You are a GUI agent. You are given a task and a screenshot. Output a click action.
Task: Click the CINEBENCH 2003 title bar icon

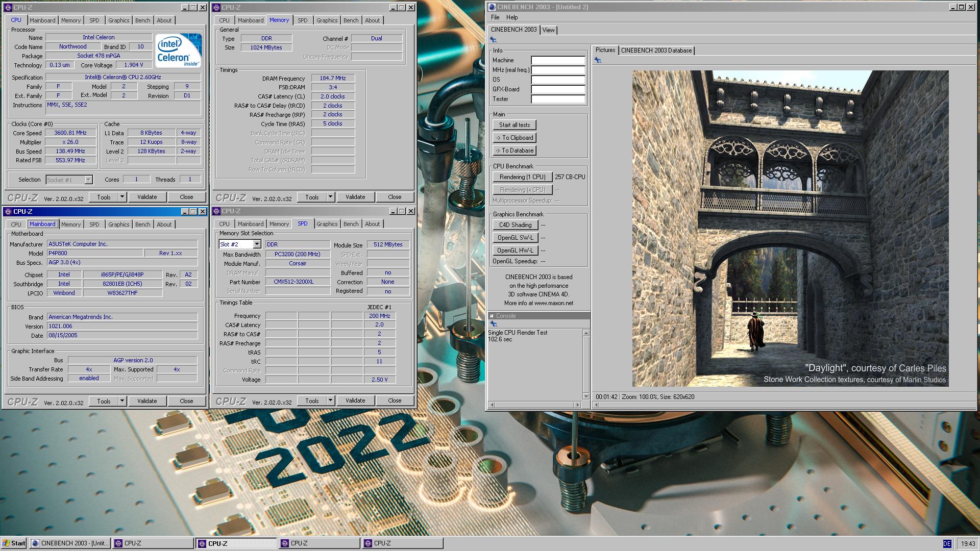(x=492, y=7)
